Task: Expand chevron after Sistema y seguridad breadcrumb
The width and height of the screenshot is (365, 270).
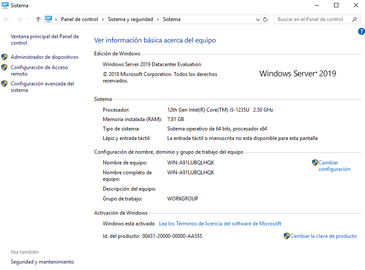Action: point(158,19)
